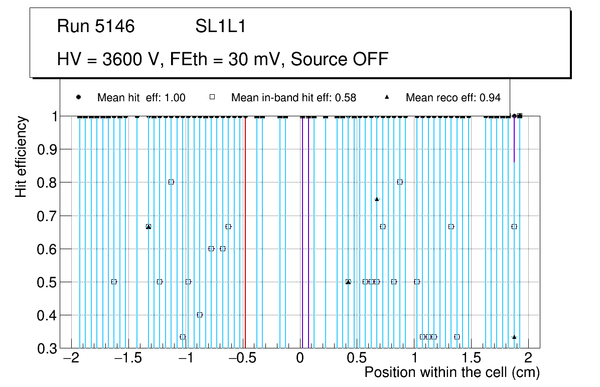Click the 'Mean hit eff: 1.00' legend entry
600x387 pixels.
[x=141, y=98]
